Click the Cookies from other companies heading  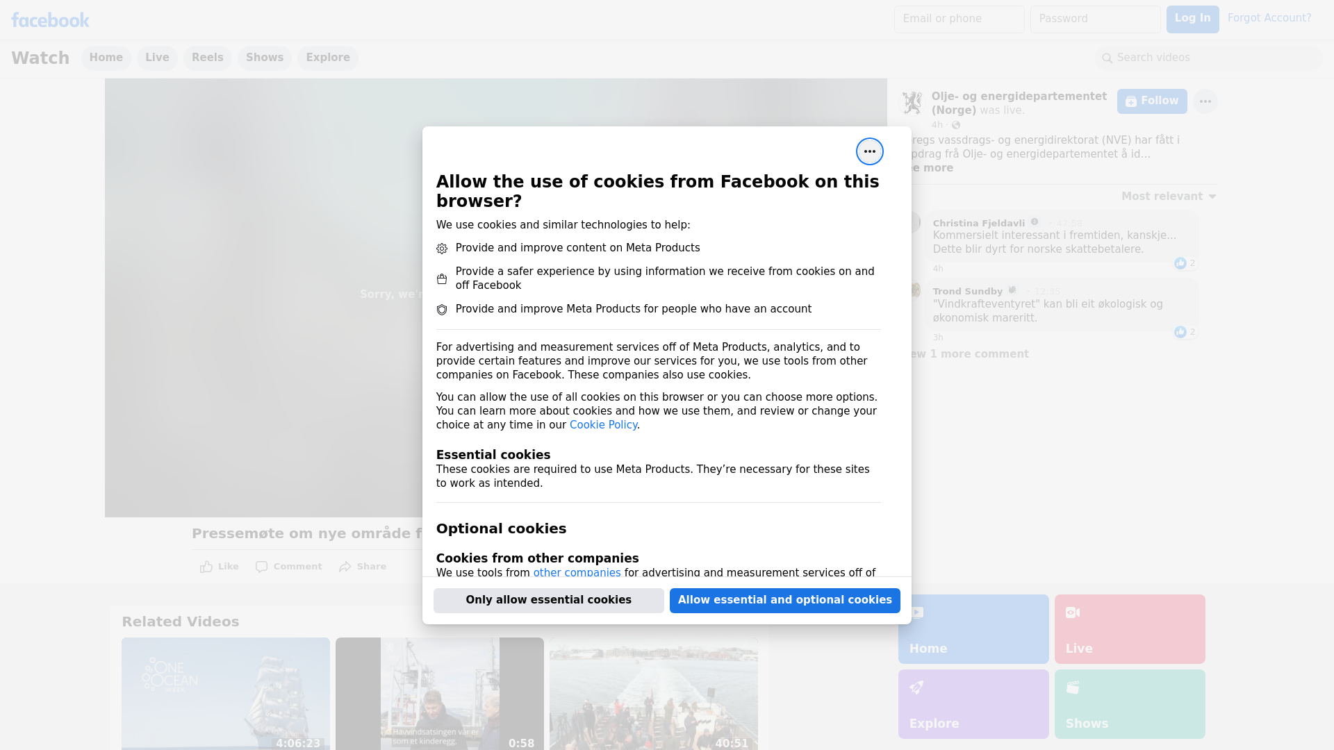(537, 558)
